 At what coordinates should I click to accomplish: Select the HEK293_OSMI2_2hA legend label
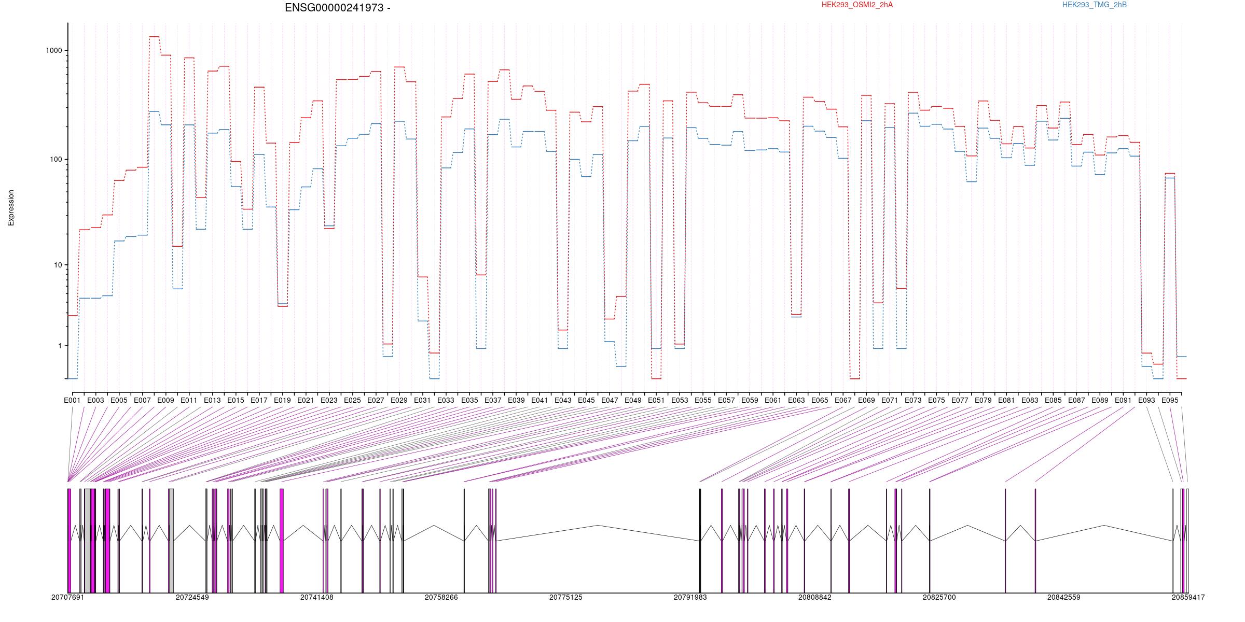857,5
